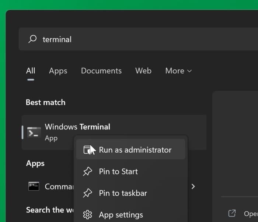Open App settings from context menu
This screenshot has height=222, width=258.
[130, 215]
